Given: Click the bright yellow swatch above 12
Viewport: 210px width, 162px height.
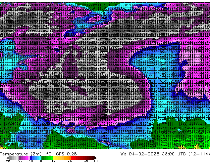Looking at the screenshot, I should point(54,158).
